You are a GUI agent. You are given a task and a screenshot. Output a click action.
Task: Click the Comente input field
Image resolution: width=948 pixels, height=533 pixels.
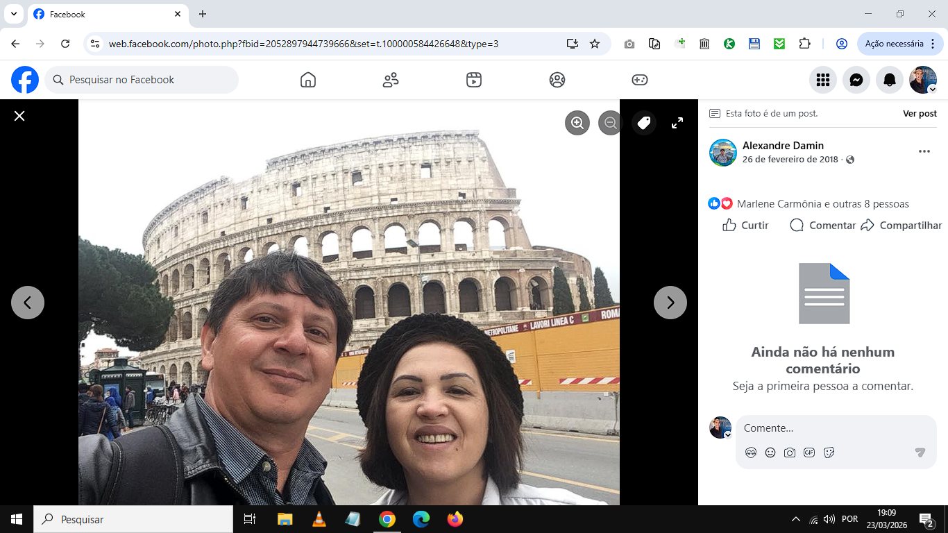826,428
